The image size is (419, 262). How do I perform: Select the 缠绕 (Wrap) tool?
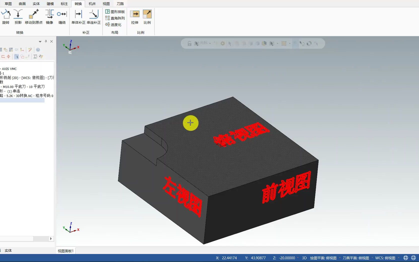click(62, 17)
